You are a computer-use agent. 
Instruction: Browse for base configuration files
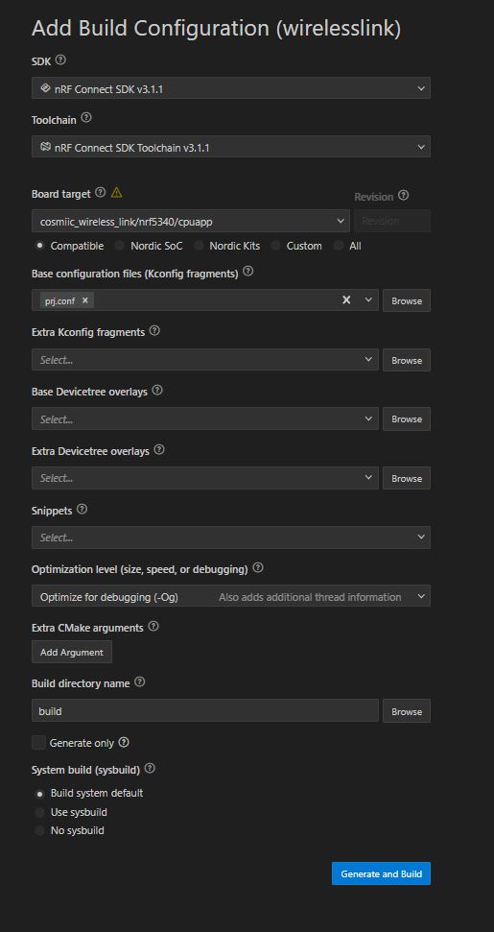[x=407, y=300]
